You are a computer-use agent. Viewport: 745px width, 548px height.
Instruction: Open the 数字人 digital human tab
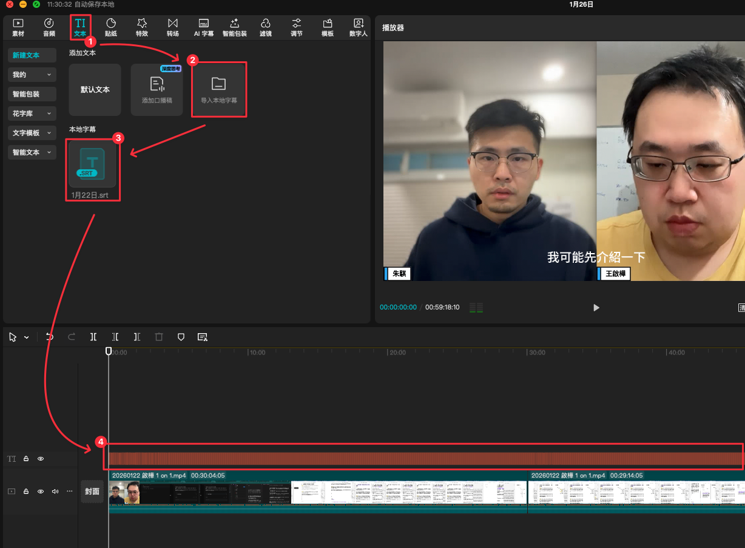click(359, 27)
